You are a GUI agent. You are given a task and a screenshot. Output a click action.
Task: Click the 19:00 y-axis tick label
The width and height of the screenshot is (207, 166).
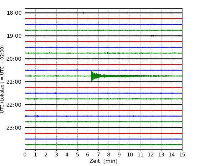coord(14,36)
